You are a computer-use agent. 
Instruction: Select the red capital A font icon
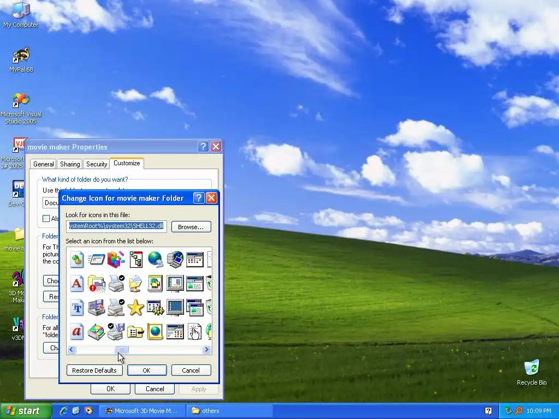pyautogui.click(x=76, y=284)
